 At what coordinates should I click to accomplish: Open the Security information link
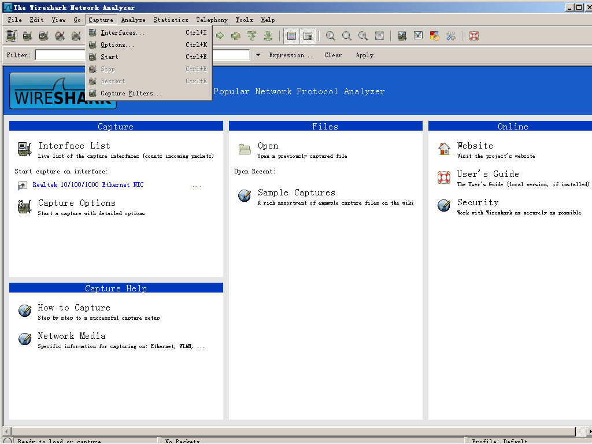(x=478, y=202)
